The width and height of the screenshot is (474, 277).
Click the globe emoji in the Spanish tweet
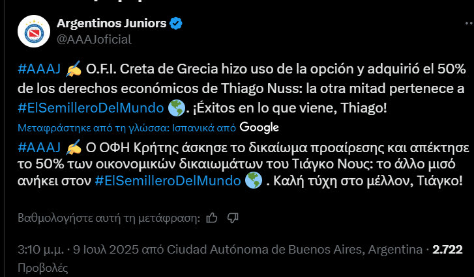pyautogui.click(x=175, y=107)
